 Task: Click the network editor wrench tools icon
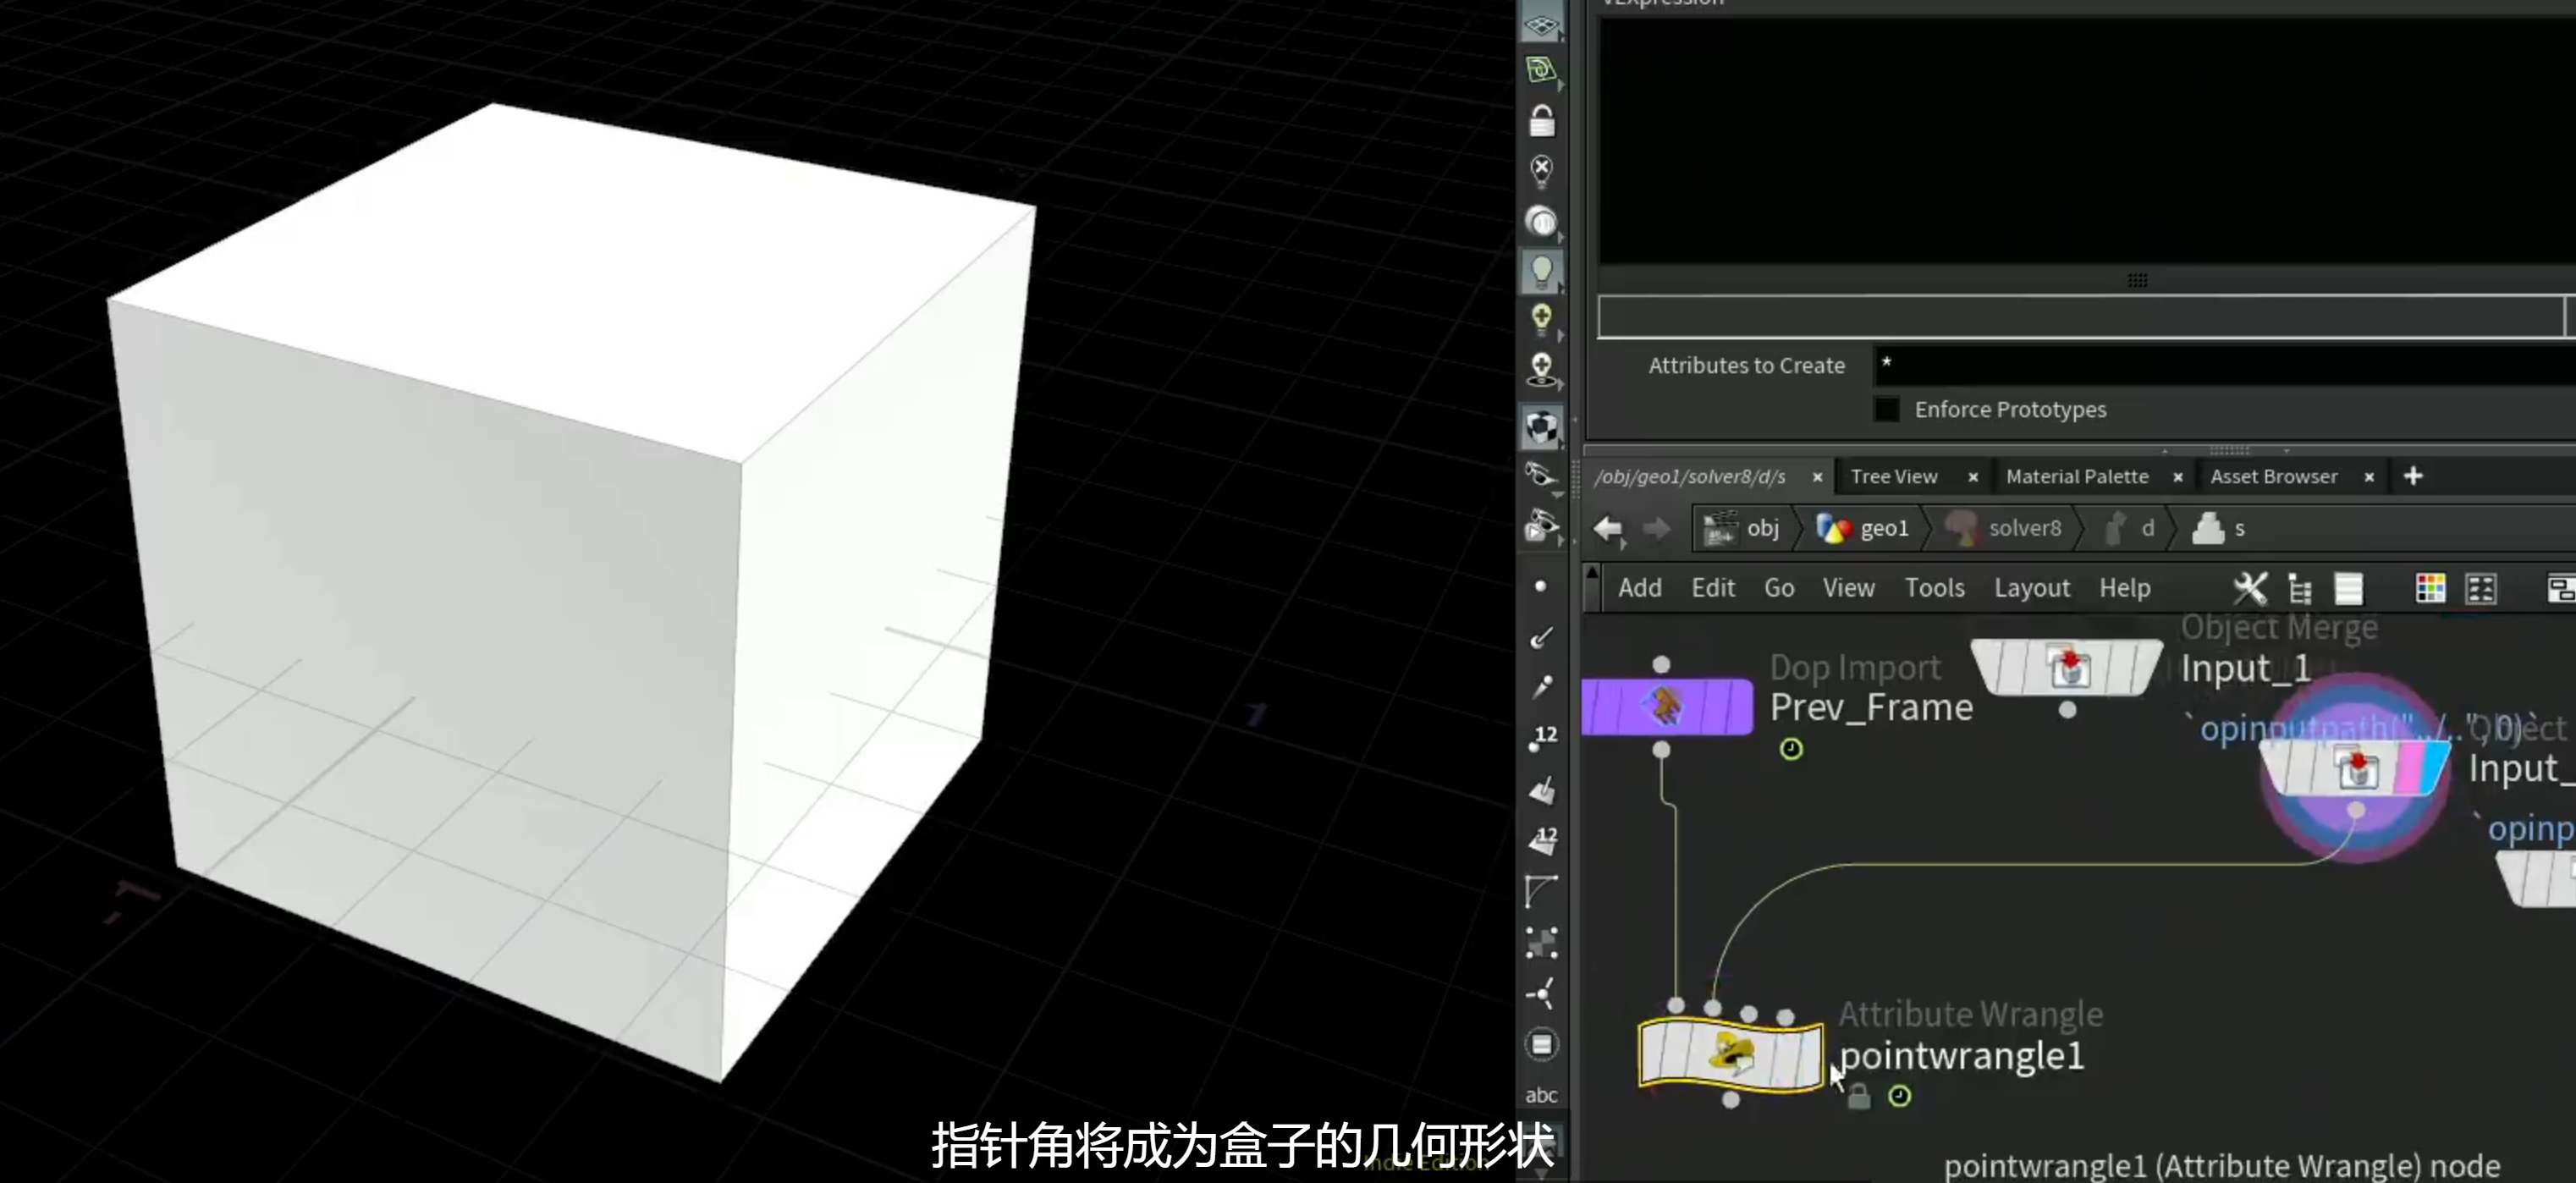click(2250, 588)
